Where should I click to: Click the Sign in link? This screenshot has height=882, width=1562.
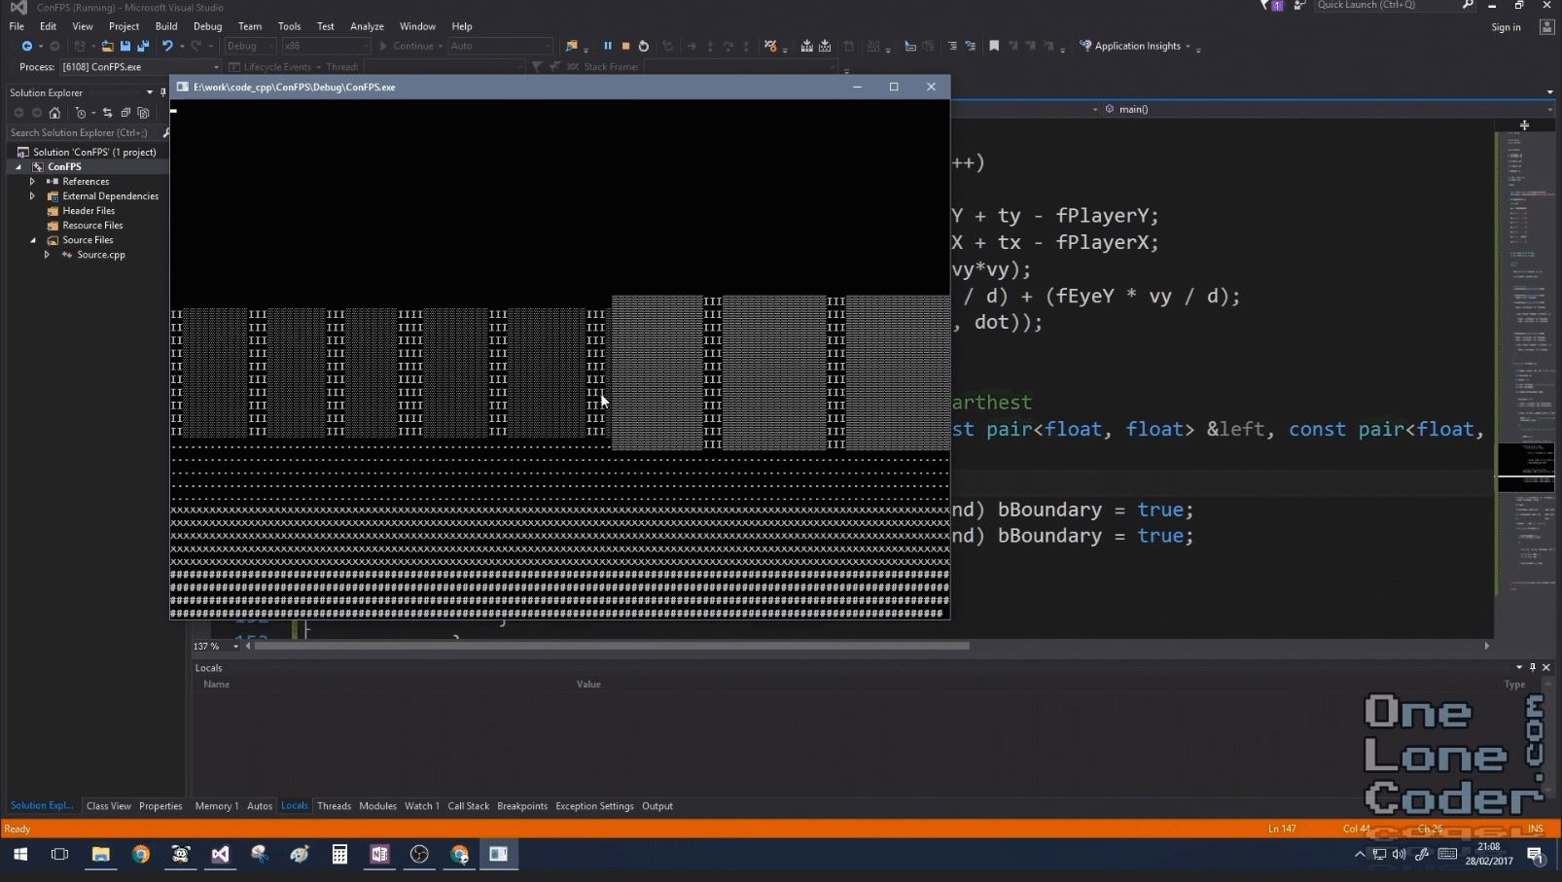tap(1506, 27)
